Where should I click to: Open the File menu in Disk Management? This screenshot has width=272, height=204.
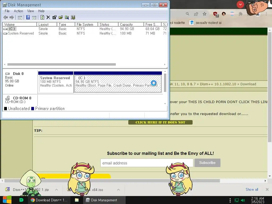pos(7,11)
